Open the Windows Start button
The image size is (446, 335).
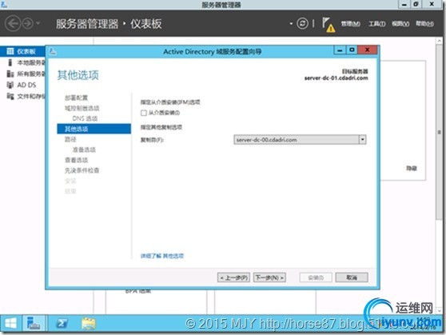(x=10, y=323)
